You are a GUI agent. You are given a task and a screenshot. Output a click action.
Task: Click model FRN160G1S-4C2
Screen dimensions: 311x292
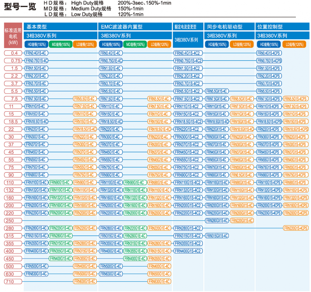pyautogui.click(x=188, y=198)
